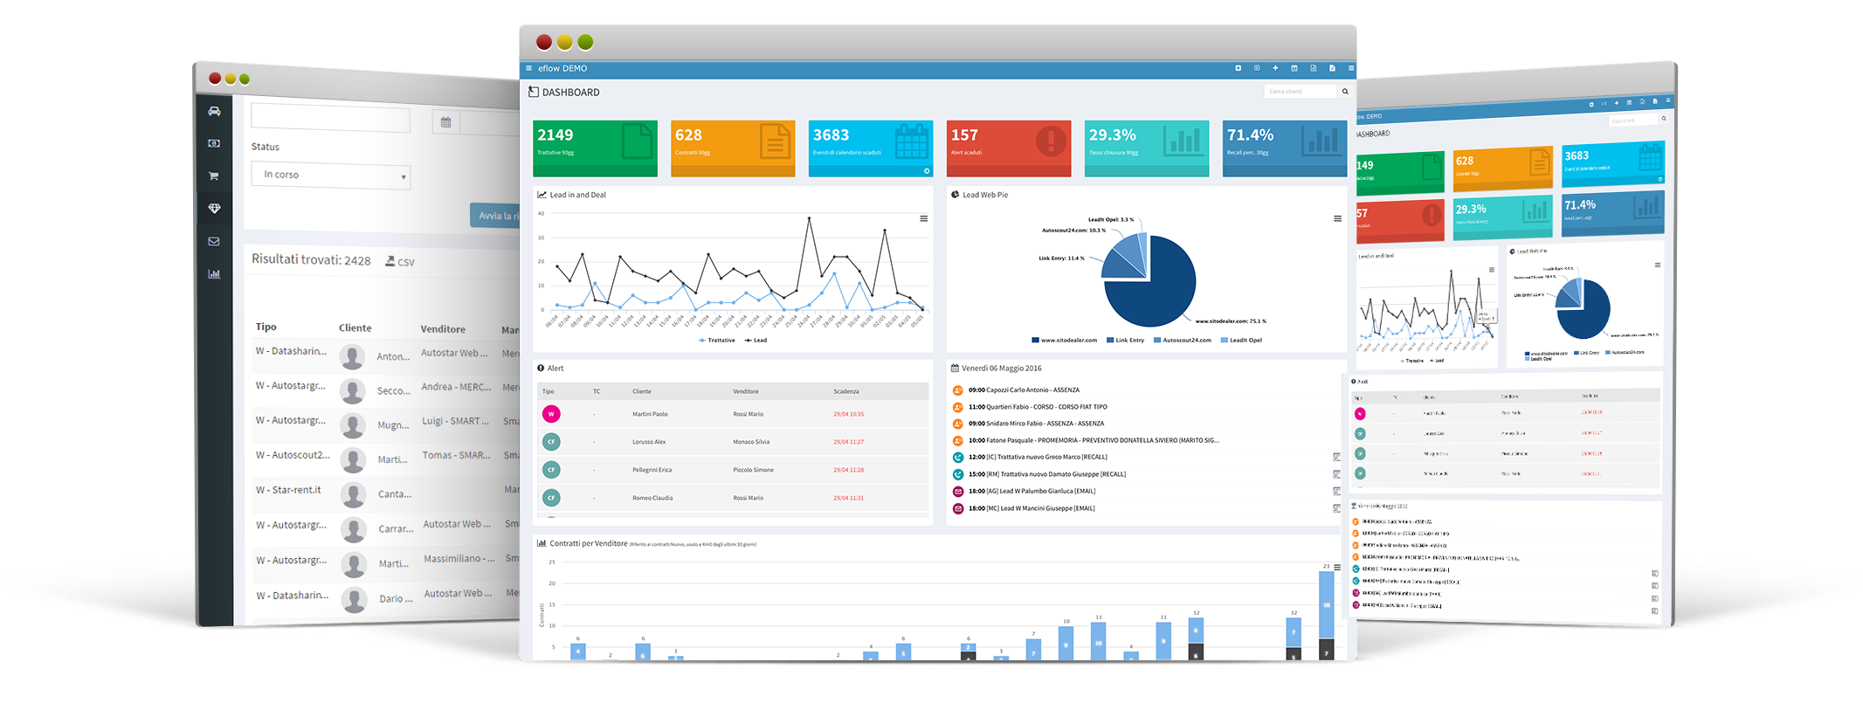Click the empty text field above Status

330,118
